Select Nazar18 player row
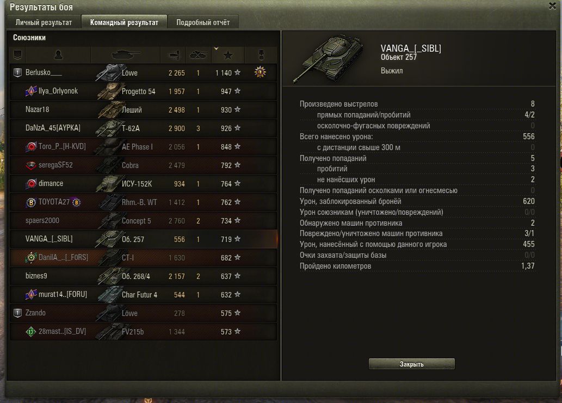 (144, 110)
